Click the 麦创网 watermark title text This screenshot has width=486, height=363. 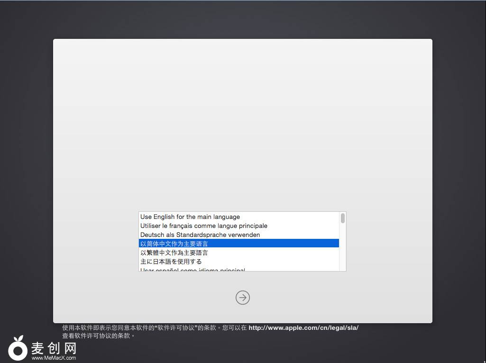pos(54,348)
